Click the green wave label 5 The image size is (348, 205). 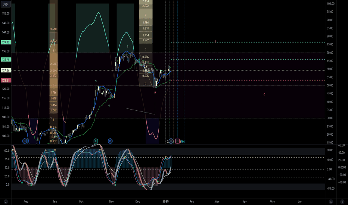pos(127,47)
